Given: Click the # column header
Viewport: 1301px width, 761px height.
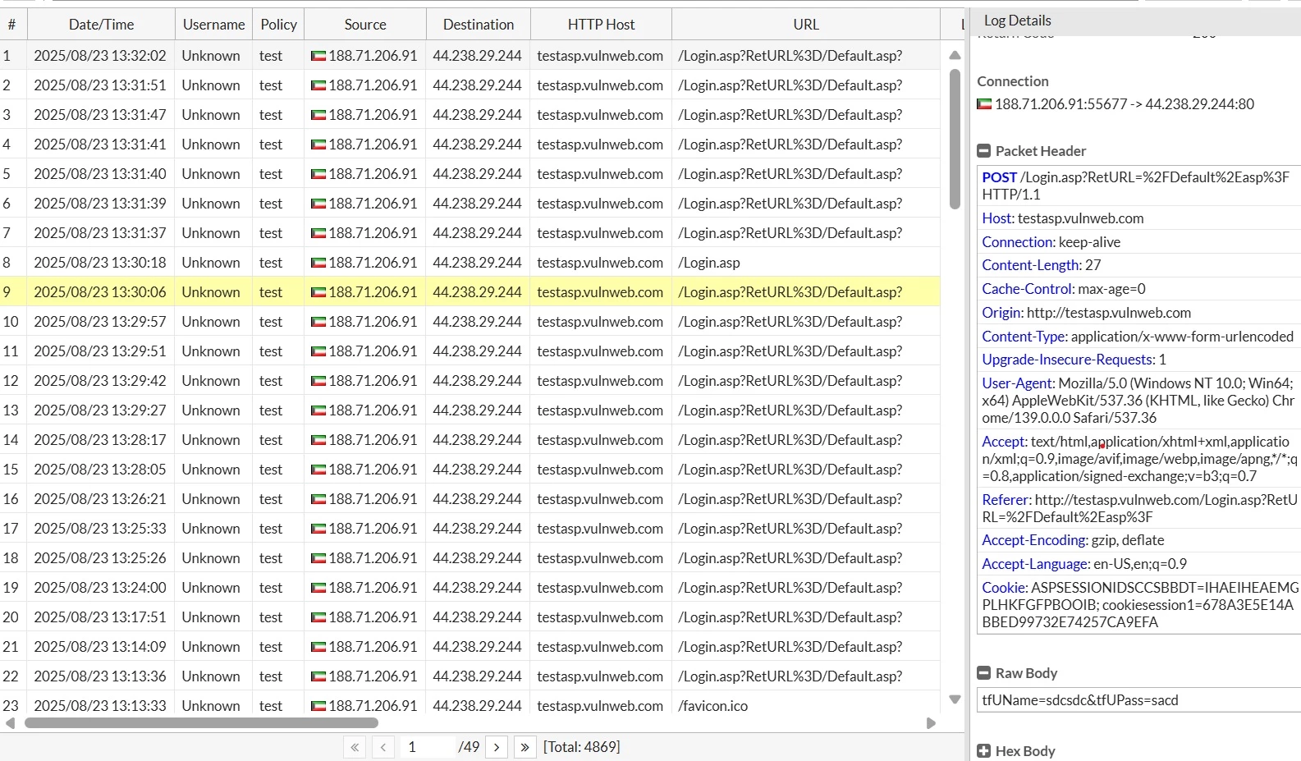Looking at the screenshot, I should click(11, 25).
